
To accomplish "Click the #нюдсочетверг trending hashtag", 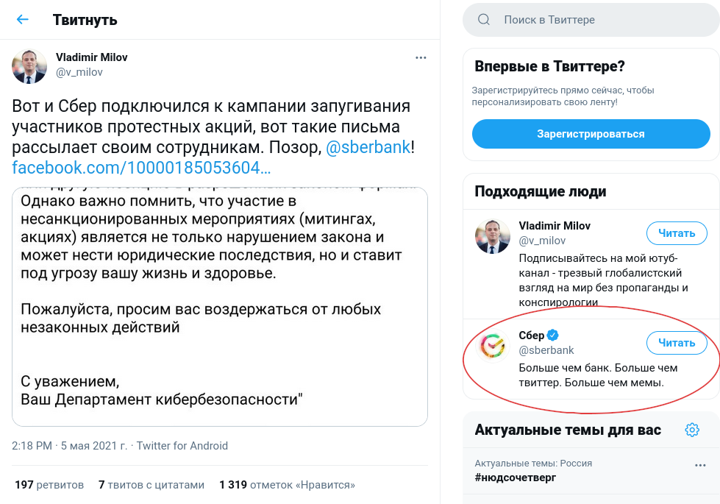I will point(515,478).
